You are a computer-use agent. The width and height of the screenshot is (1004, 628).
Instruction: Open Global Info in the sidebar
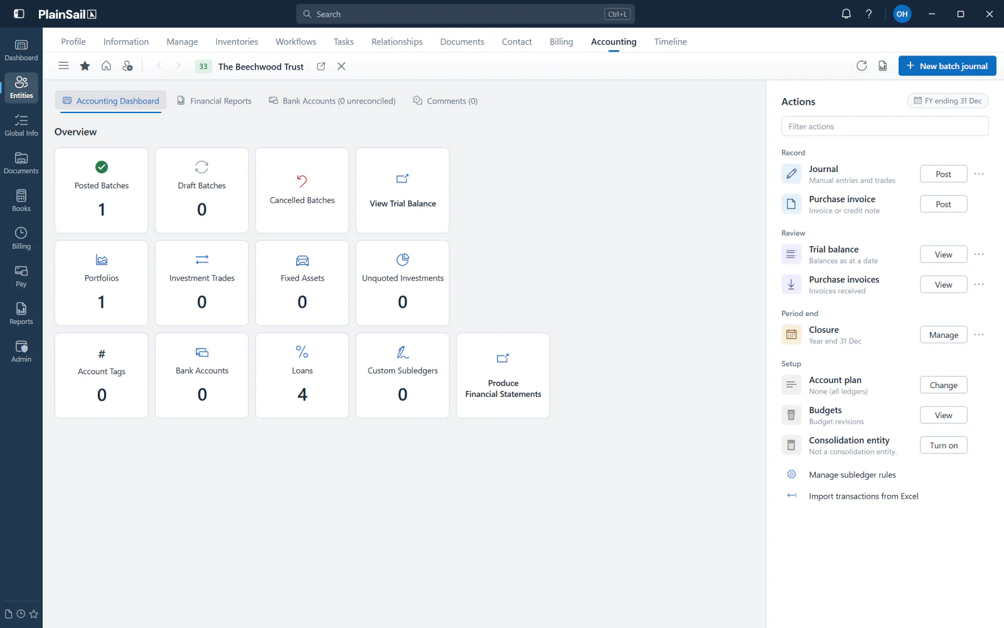pyautogui.click(x=21, y=126)
